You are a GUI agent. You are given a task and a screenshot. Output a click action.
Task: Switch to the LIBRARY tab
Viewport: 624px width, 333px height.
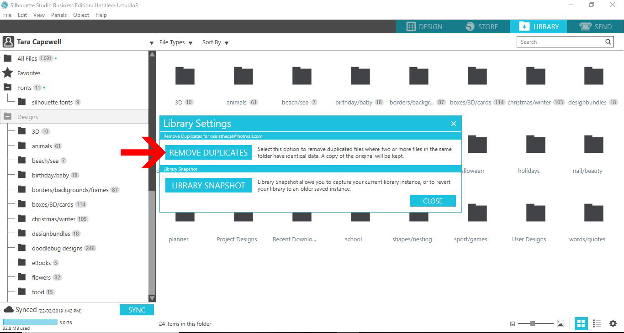coord(539,26)
